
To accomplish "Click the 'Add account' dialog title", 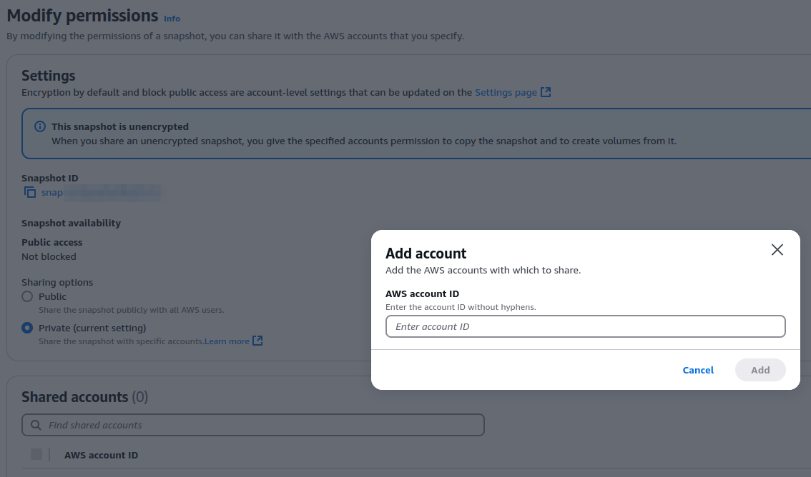I will (x=426, y=253).
